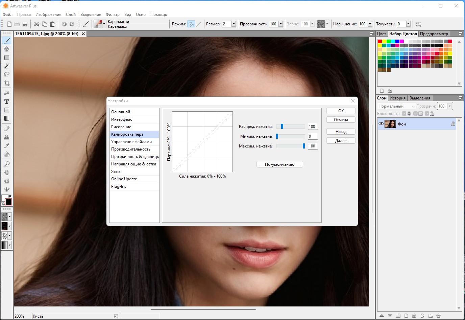Expand the Нормальный blend mode dropdown
Image resolution: width=465 pixels, height=320 pixels.
click(x=413, y=106)
